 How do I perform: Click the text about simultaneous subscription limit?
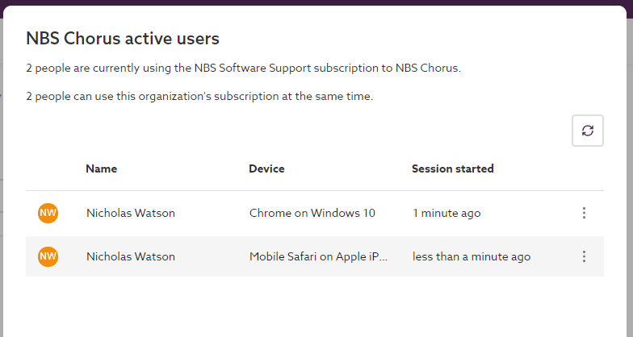coord(199,96)
